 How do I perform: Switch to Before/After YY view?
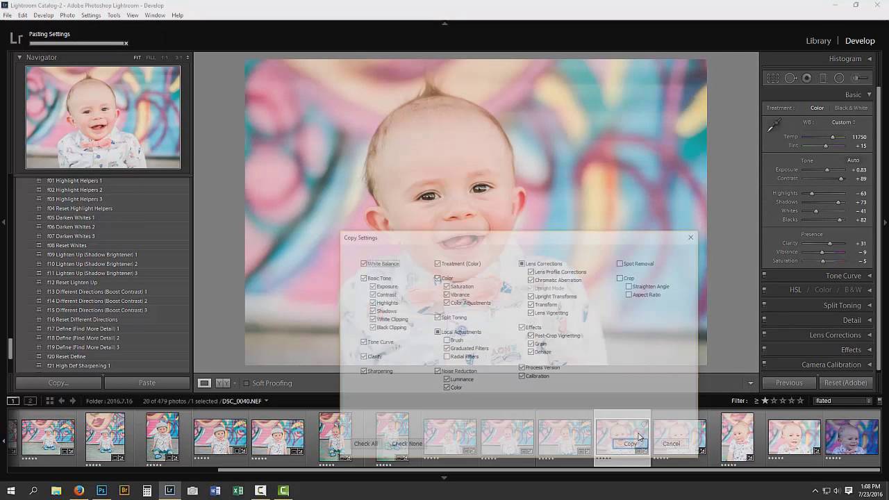[223, 383]
